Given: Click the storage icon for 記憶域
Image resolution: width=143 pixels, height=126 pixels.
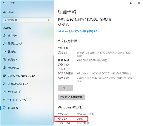Looking at the screenshot, I should tap(4, 52).
